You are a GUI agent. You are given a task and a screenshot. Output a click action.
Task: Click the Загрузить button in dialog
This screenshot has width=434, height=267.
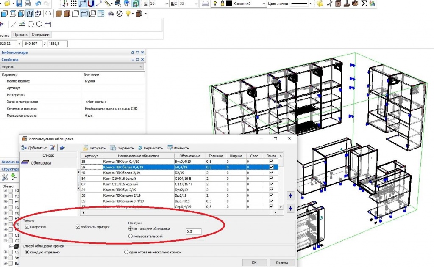[x=94, y=148]
